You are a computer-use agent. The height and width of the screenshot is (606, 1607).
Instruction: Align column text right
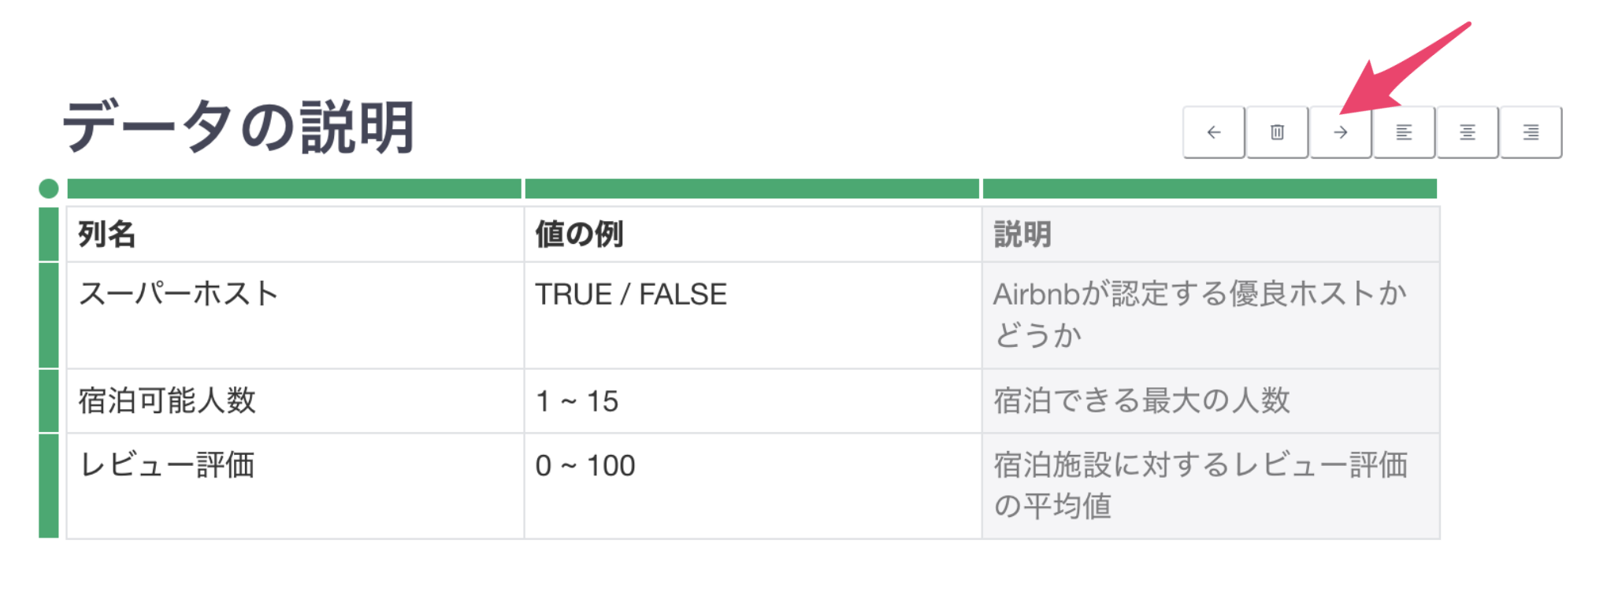tap(1531, 132)
